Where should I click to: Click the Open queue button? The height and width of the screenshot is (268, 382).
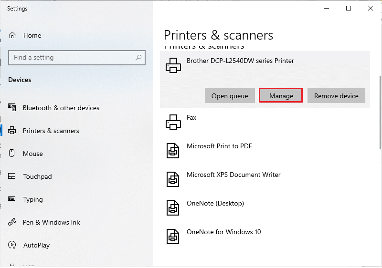click(230, 95)
